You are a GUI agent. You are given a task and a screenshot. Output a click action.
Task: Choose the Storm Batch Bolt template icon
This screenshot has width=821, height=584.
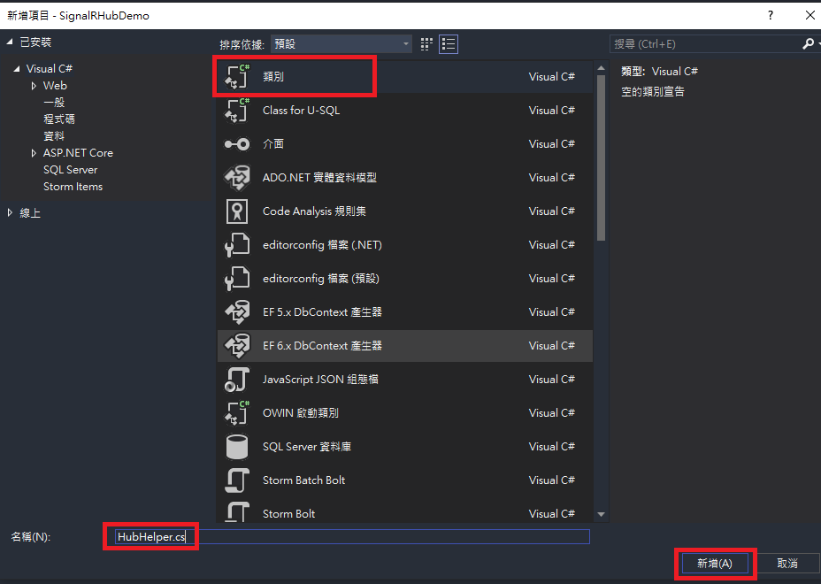[x=235, y=480]
